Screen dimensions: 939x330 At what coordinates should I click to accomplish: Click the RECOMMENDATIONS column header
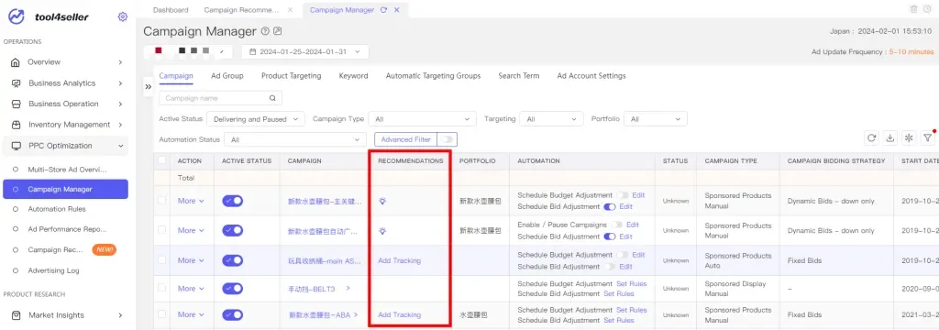(411, 160)
